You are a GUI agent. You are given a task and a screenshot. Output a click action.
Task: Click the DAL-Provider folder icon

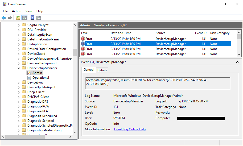[x=24, y=30]
